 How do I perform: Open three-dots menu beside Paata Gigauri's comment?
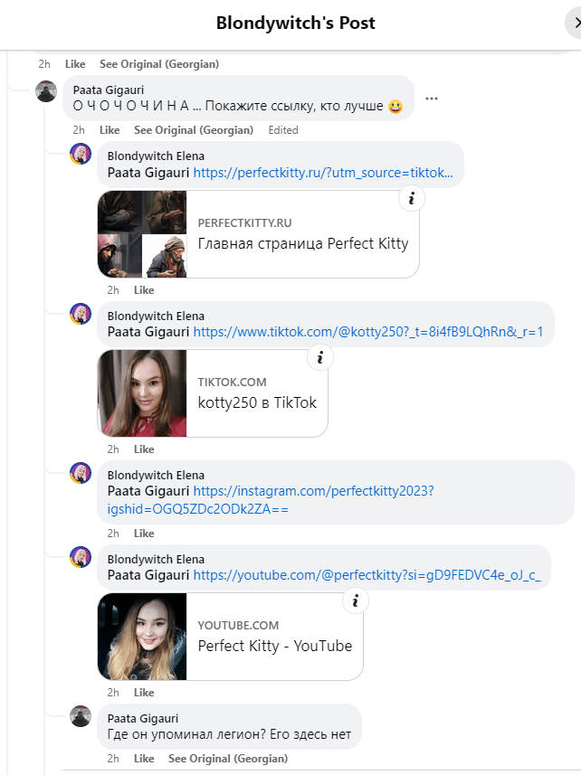click(431, 99)
